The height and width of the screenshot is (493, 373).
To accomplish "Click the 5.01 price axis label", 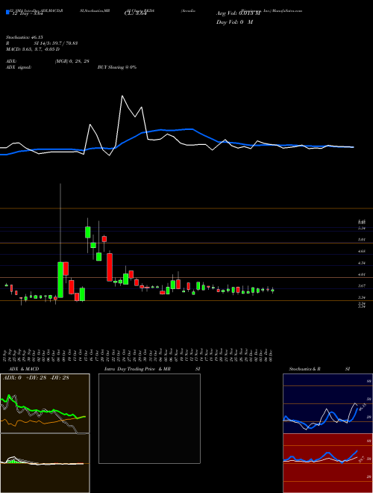I will click(x=362, y=240).
